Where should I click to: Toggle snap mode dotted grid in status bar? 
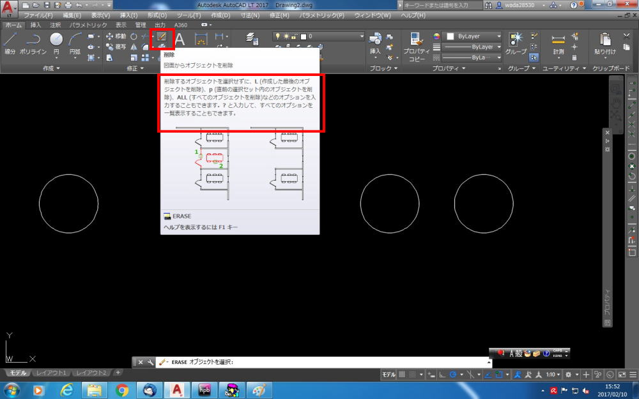(x=413, y=375)
